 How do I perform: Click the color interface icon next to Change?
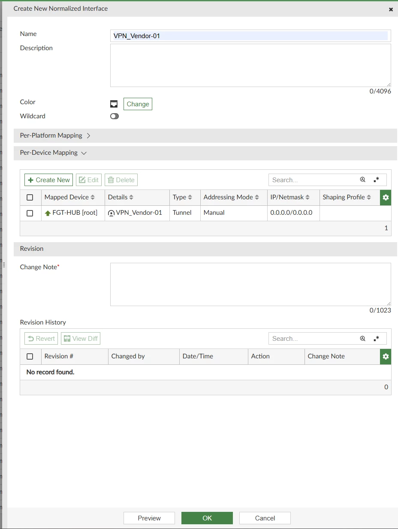(114, 104)
